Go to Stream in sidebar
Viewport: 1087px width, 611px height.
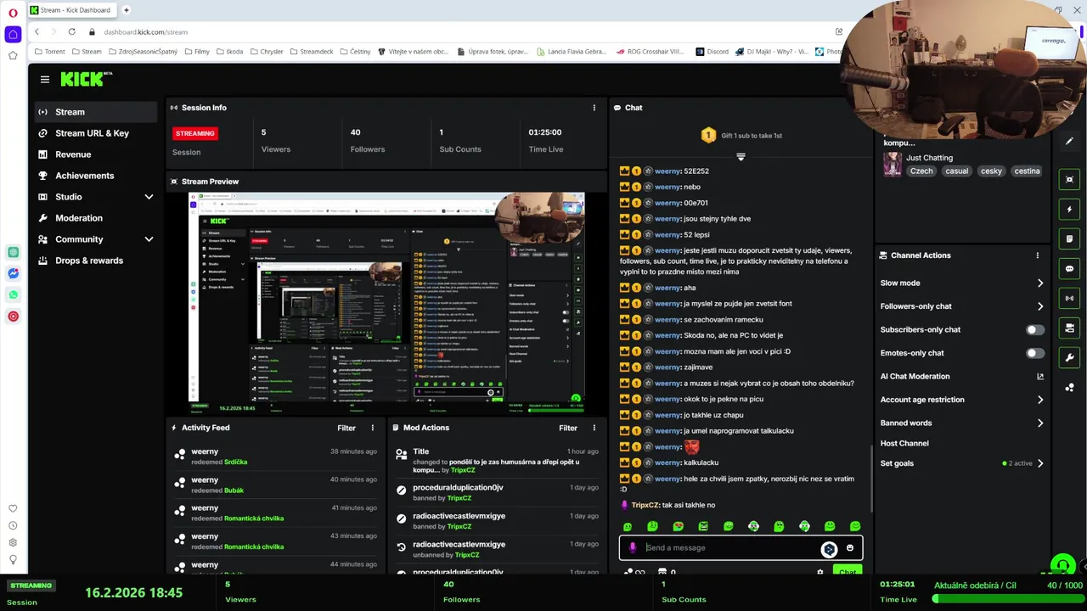tap(96, 112)
